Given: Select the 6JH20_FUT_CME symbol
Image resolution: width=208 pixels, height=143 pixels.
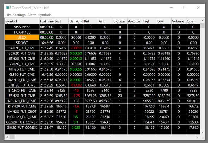Looking at the screenshot, I should pyautogui.click(x=22, y=69).
